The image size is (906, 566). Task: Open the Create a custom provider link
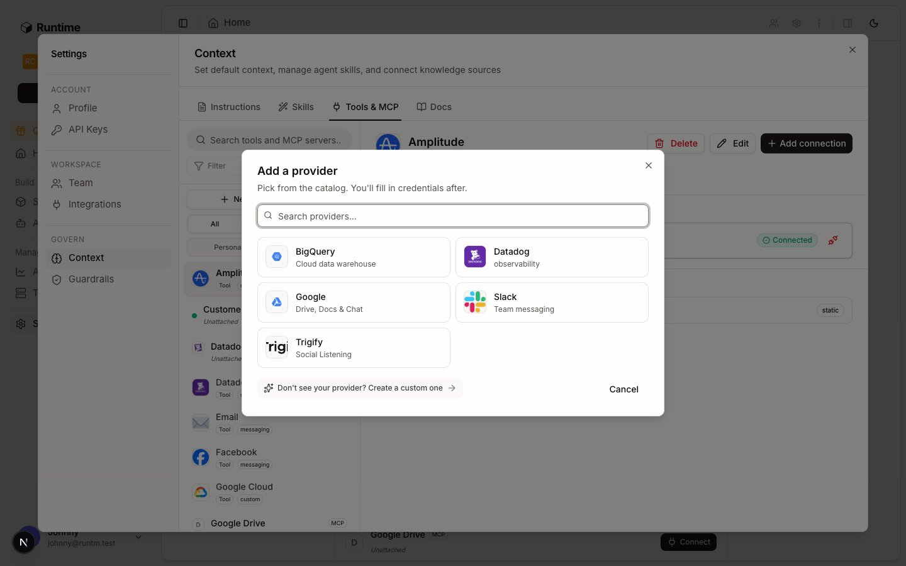click(360, 388)
